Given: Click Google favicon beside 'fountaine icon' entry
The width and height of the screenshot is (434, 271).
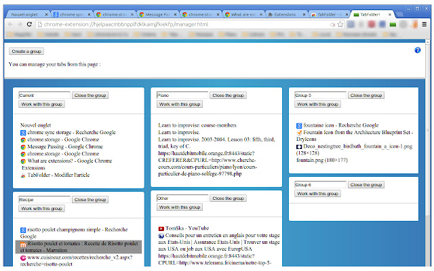Looking at the screenshot, I should [x=299, y=125].
